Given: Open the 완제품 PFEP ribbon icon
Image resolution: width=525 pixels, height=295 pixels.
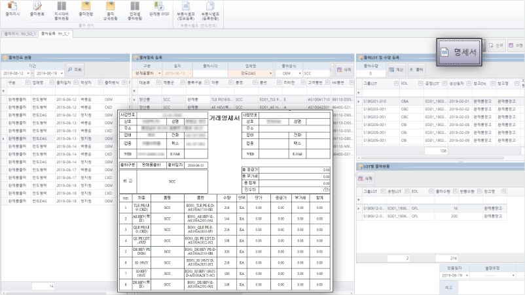Looking at the screenshot, I should (159, 9).
